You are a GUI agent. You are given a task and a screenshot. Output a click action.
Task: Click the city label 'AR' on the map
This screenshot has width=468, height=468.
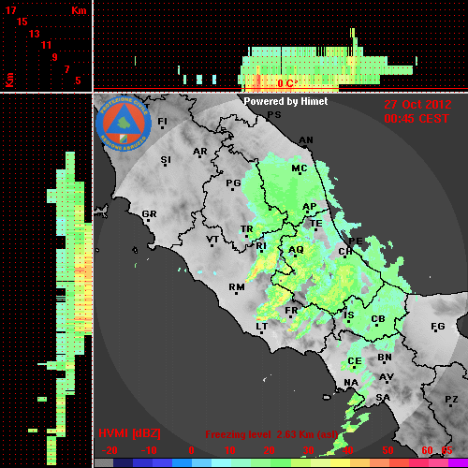point(200,152)
